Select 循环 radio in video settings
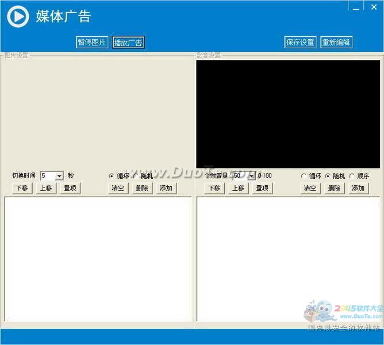 click(x=304, y=176)
